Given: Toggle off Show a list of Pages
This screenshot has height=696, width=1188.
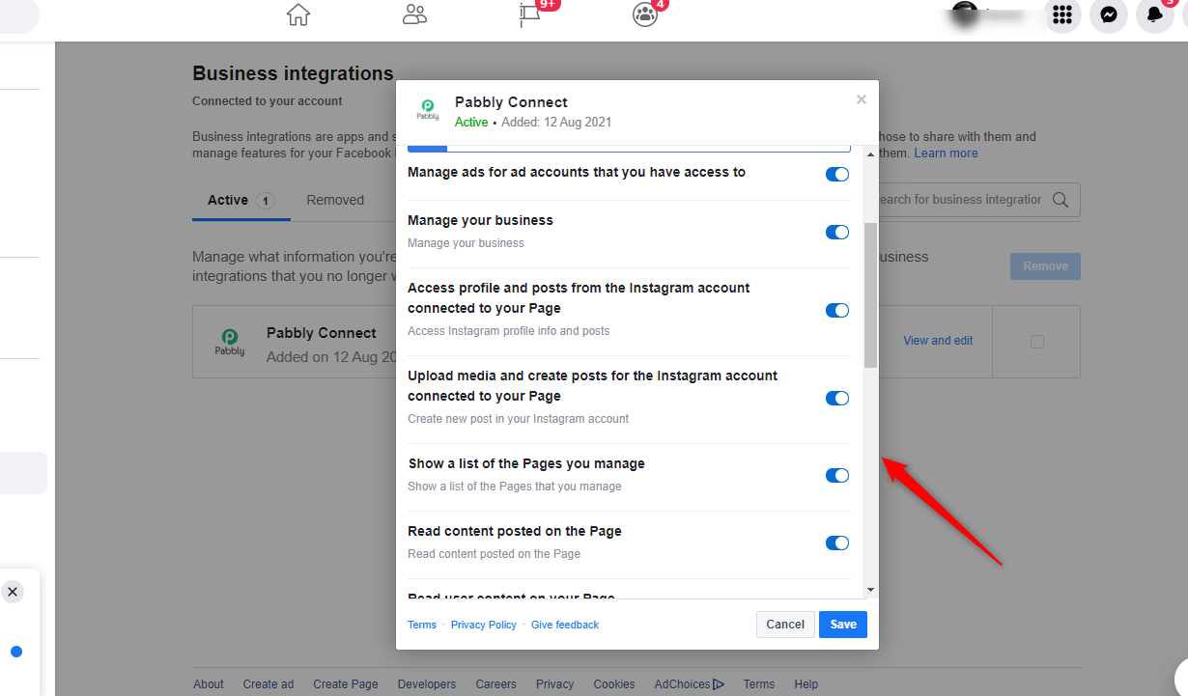Looking at the screenshot, I should [837, 476].
